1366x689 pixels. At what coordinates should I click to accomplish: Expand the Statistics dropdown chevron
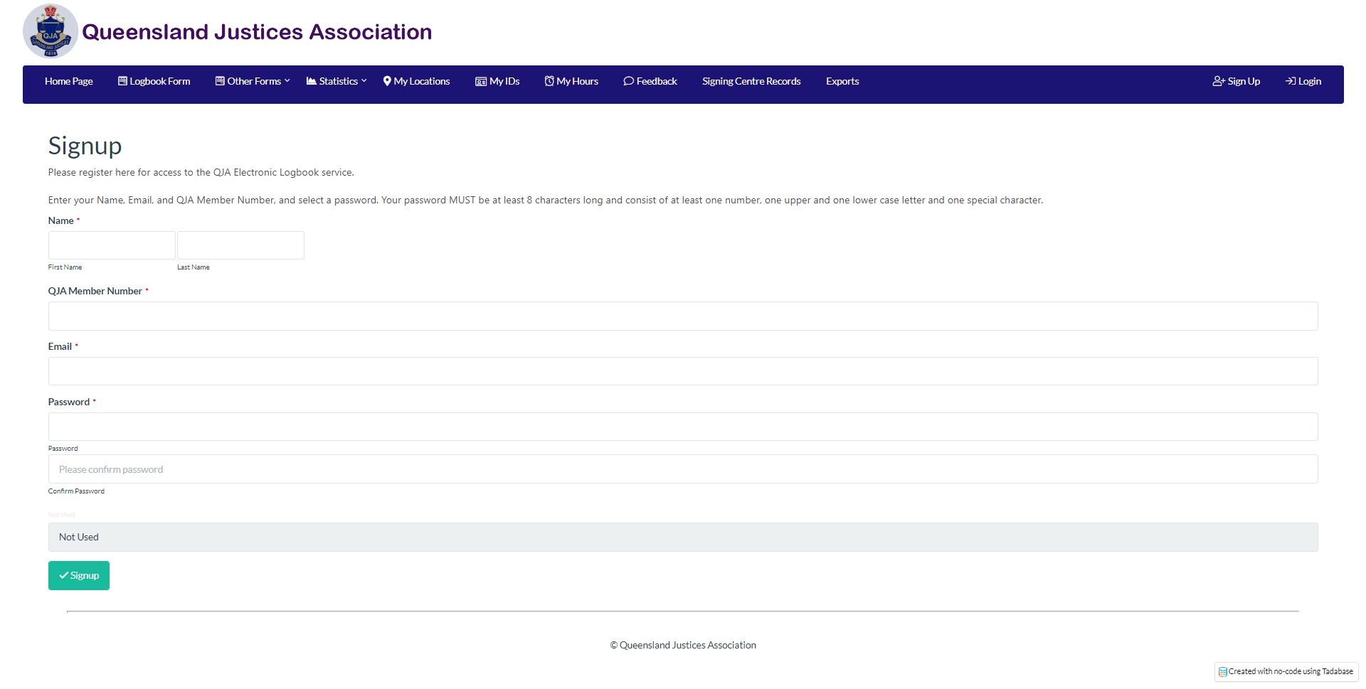tap(364, 81)
